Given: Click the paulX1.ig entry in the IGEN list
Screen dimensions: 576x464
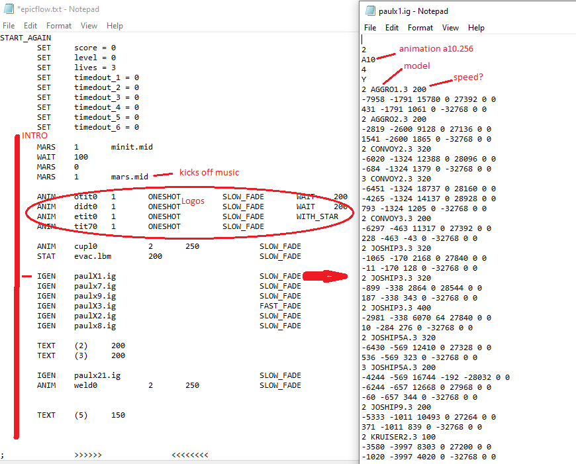Looking at the screenshot, I should [95, 276].
